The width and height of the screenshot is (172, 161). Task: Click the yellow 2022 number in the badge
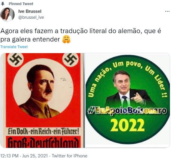(x=127, y=125)
